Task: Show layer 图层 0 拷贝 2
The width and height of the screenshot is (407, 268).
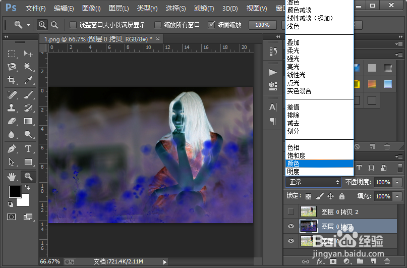Action: (291, 211)
